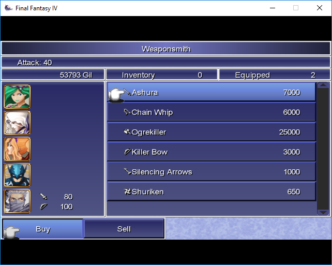
Task: Click the 25000 price for Ogrekiller
Action: click(x=290, y=132)
